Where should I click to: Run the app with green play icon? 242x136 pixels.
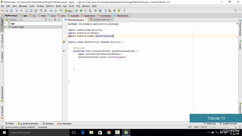[77, 11]
